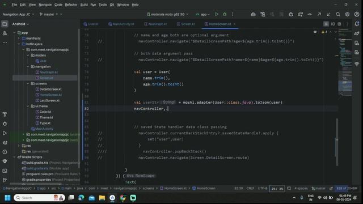The height and width of the screenshot is (204, 363).
Task: Open Run tool window icon
Action: pyautogui.click(x=5, y=133)
